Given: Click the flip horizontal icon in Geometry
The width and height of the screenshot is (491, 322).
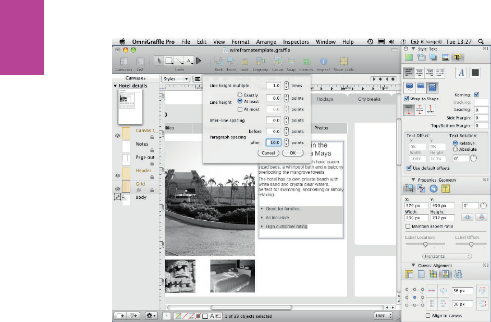Looking at the screenshot, I should pyautogui.click(x=468, y=217).
